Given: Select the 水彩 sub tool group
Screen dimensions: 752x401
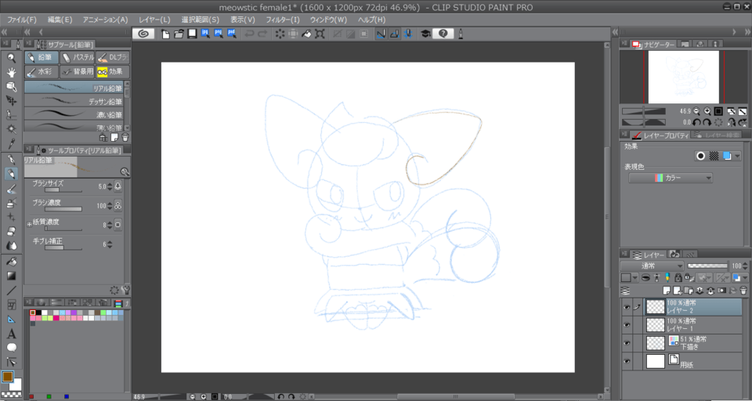Looking at the screenshot, I should click(42, 72).
